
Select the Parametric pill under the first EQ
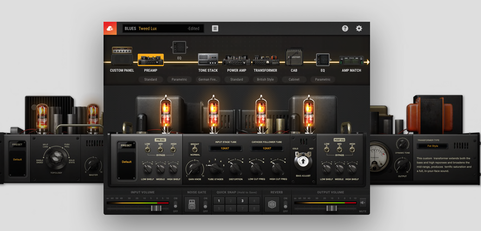(179, 80)
